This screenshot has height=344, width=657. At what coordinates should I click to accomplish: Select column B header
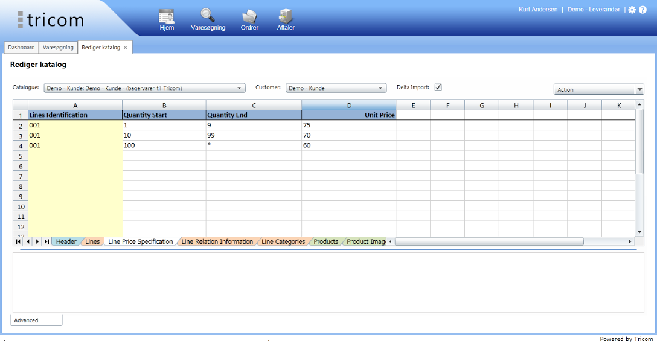[x=164, y=105]
